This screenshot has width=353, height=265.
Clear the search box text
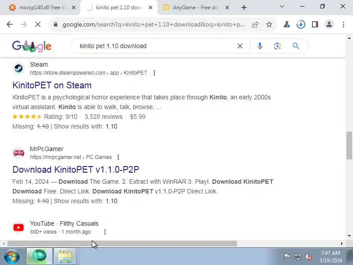pos(240,46)
